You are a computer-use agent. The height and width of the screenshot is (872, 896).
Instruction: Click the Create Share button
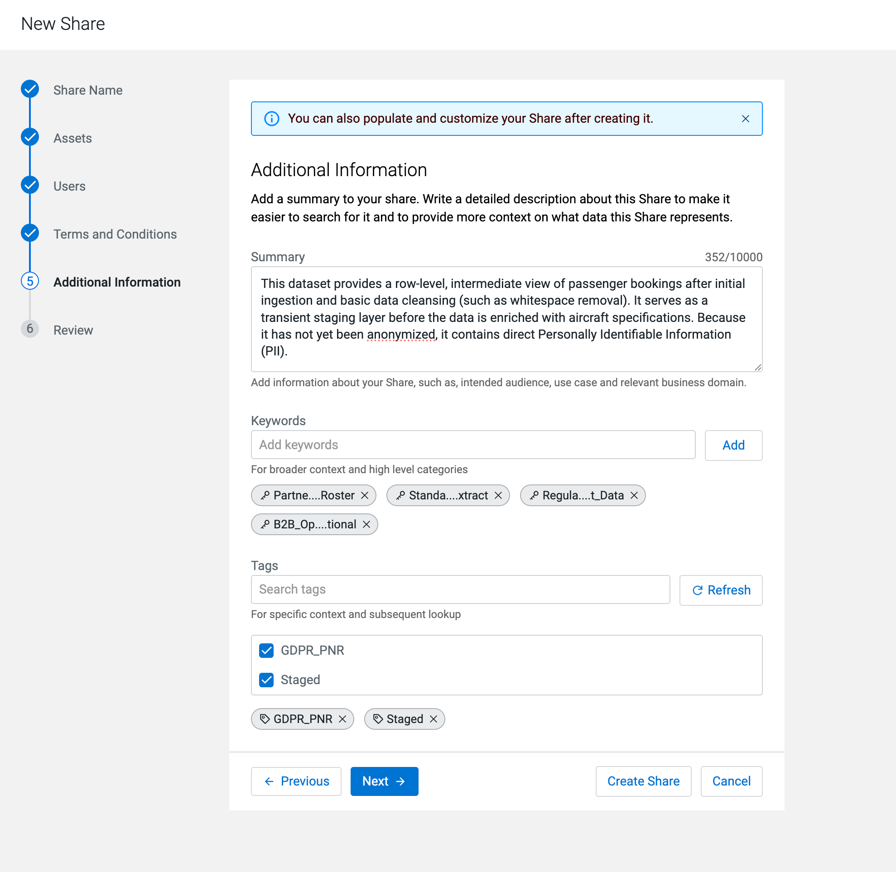(x=643, y=781)
